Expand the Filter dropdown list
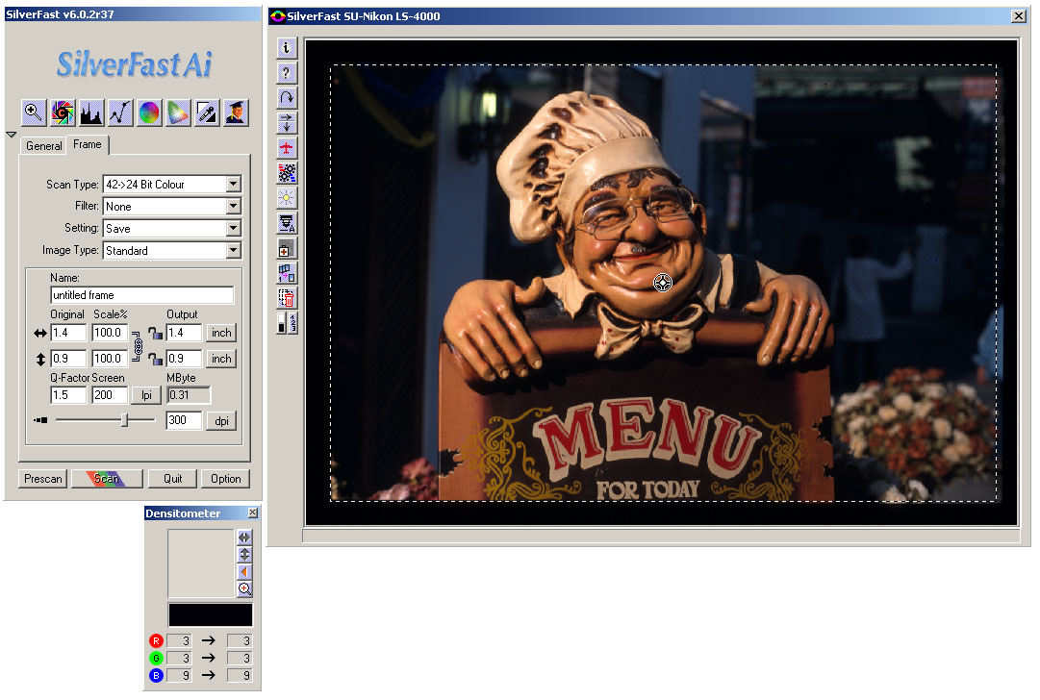This screenshot has height=700, width=1040. point(233,207)
